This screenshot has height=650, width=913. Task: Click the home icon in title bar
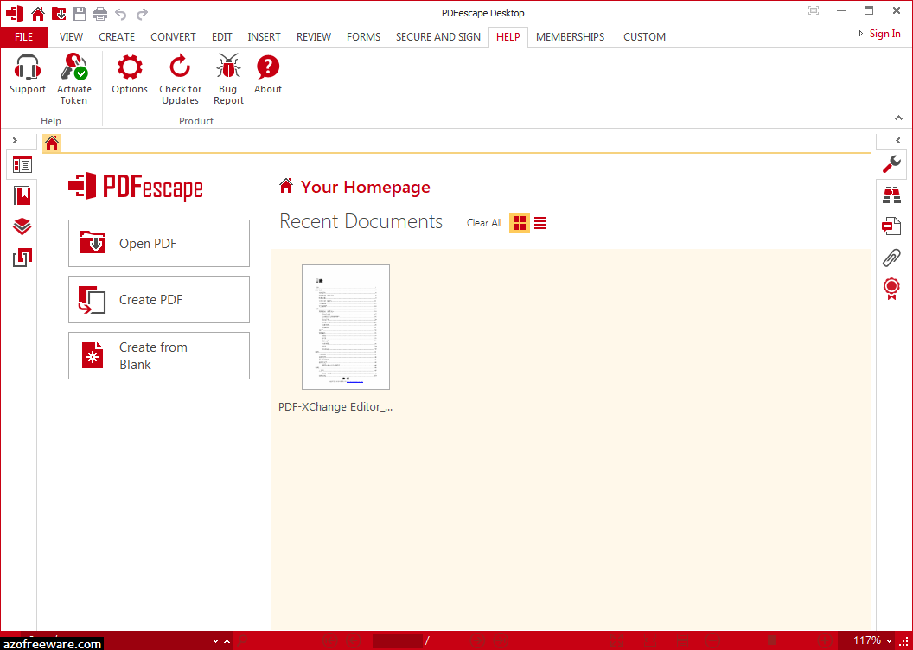(x=38, y=13)
